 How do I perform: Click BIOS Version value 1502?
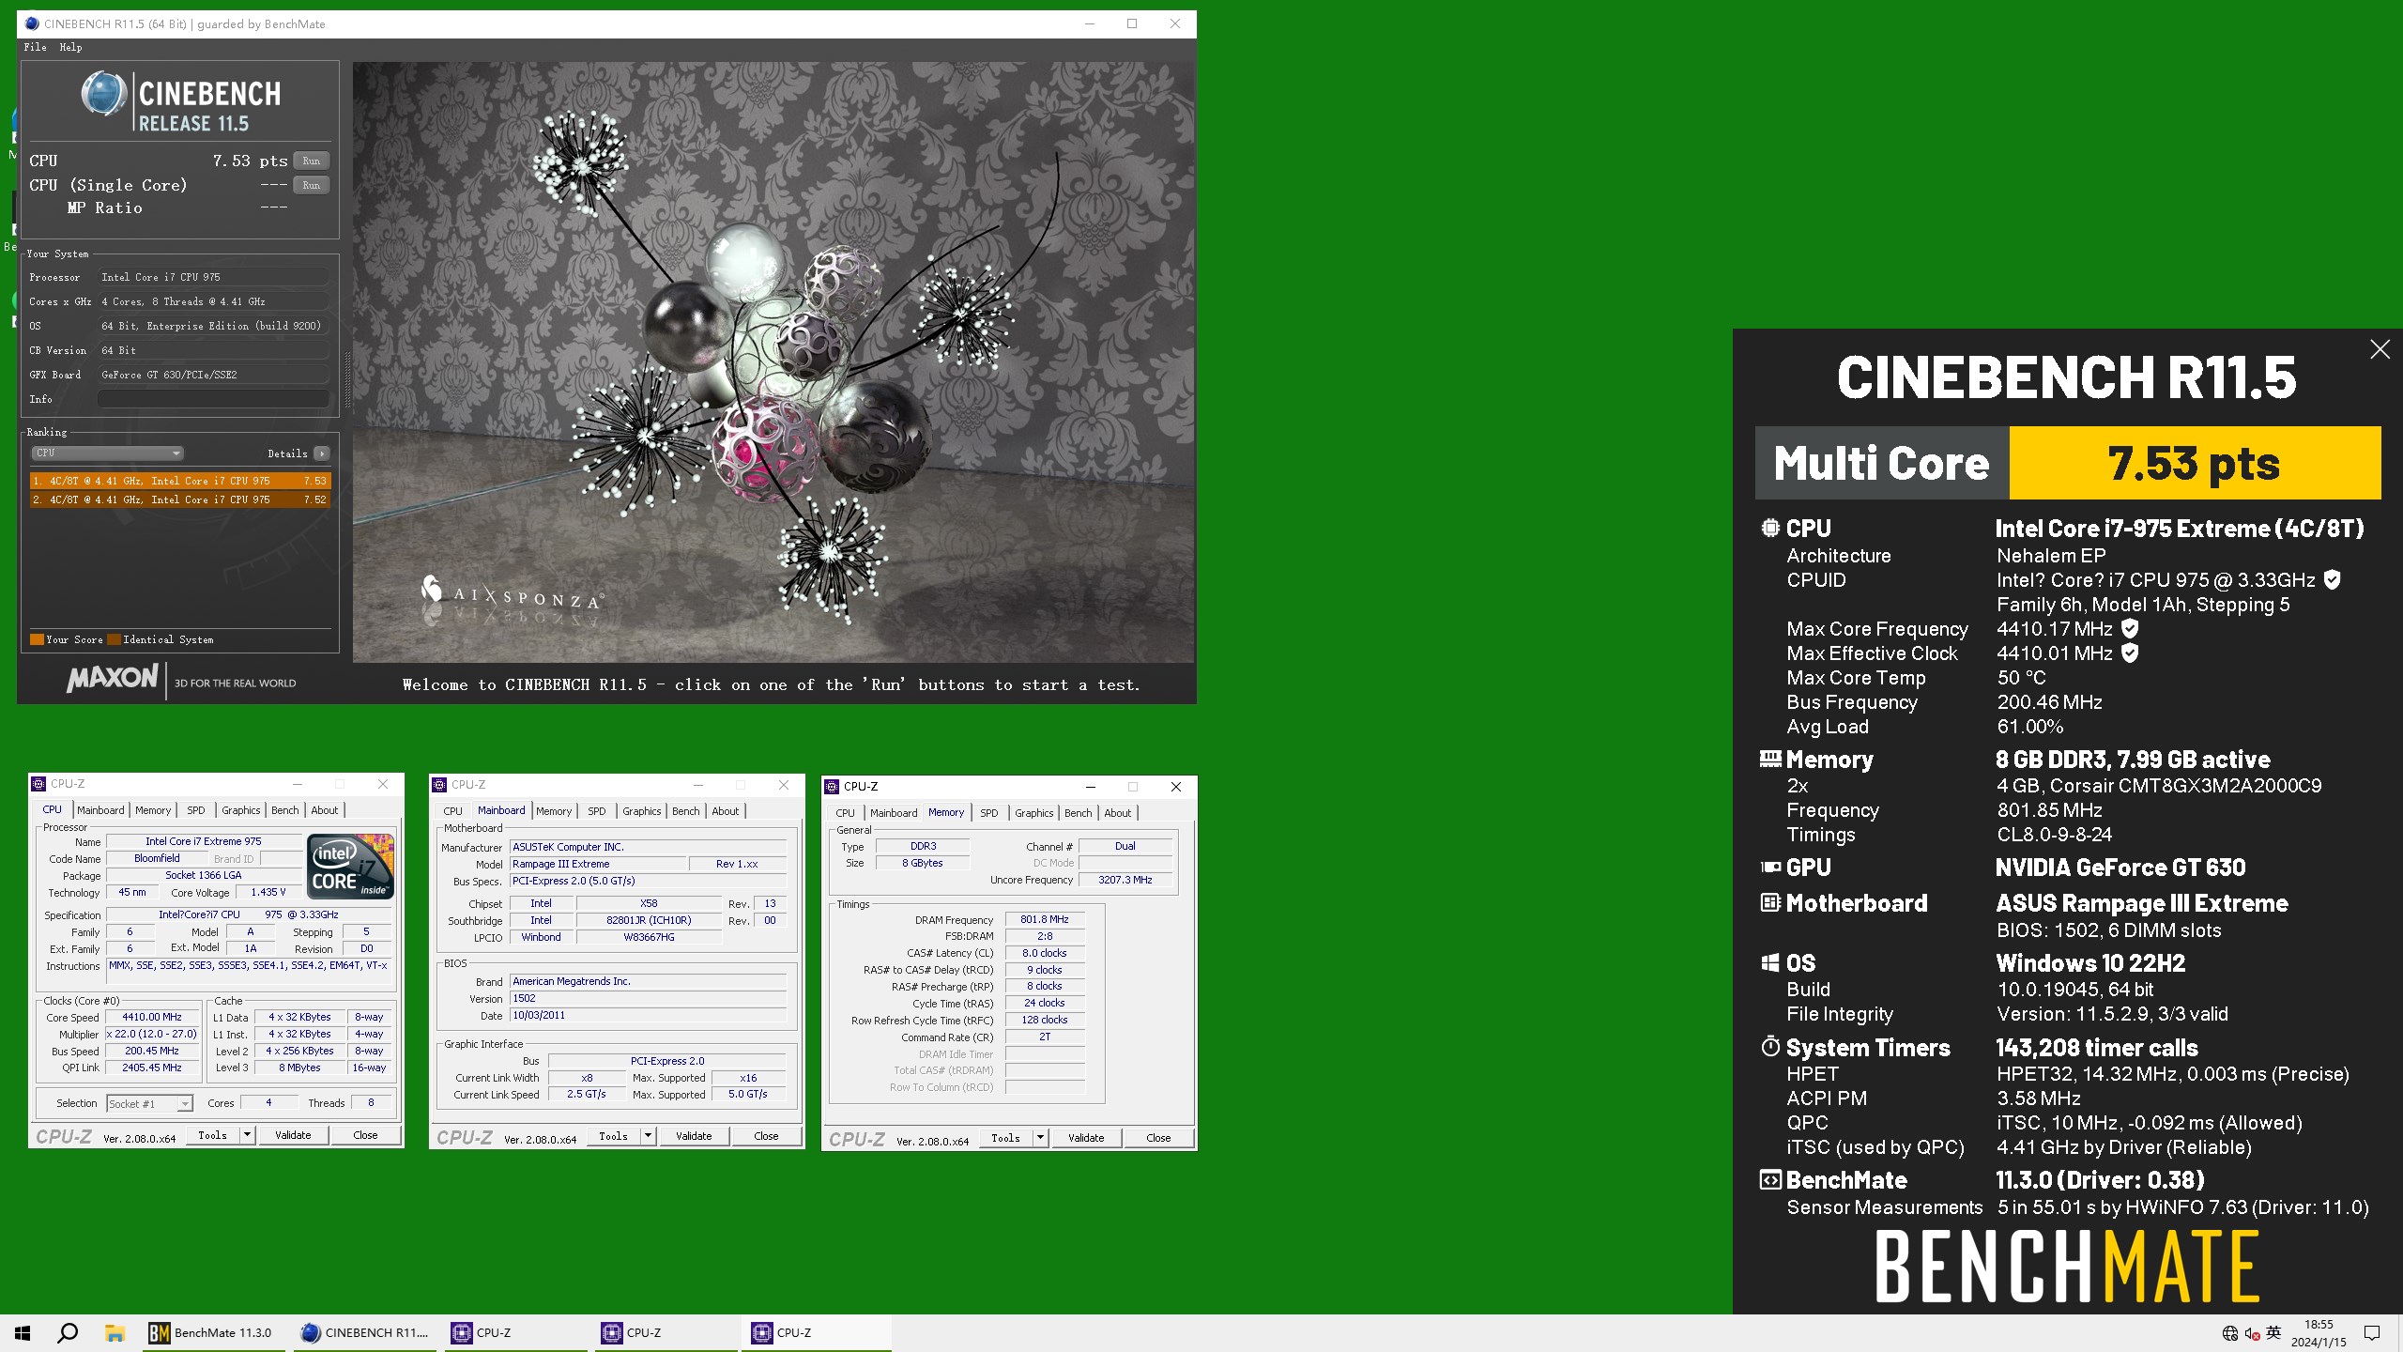click(648, 998)
